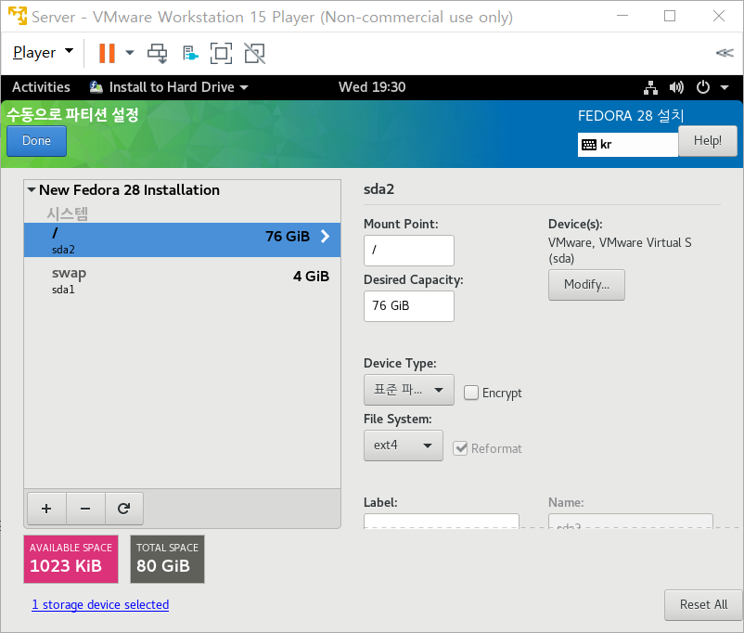Open the Help! button
This screenshot has width=744, height=633.
point(708,140)
